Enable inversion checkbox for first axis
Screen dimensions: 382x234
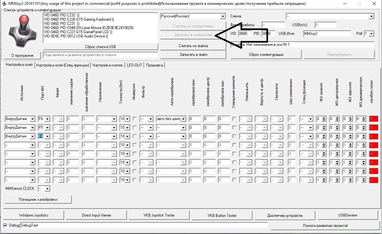(135, 119)
